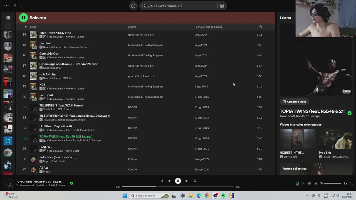
Task: Sort by 'Fecha en que se agregó' header
Action: tap(209, 27)
